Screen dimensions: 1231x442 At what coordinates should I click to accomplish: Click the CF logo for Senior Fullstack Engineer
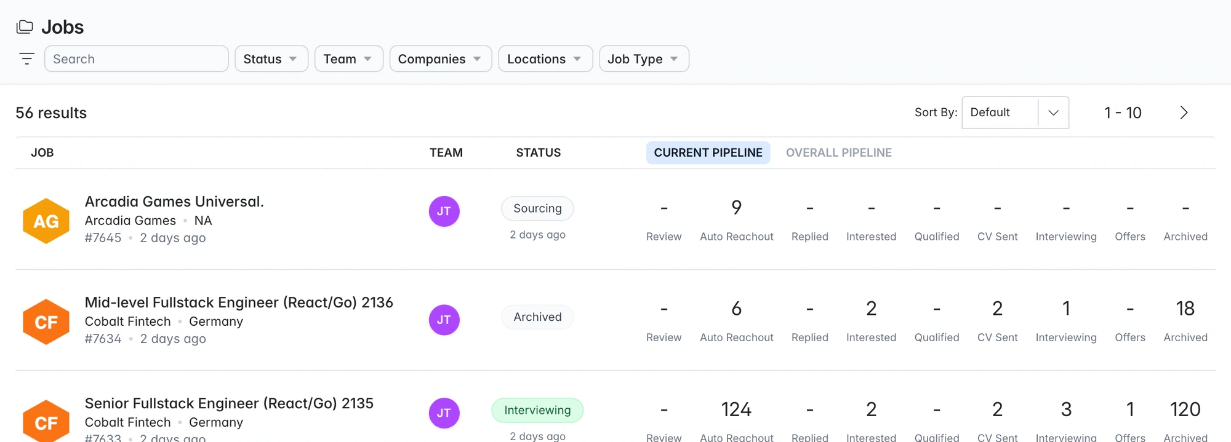click(x=46, y=421)
